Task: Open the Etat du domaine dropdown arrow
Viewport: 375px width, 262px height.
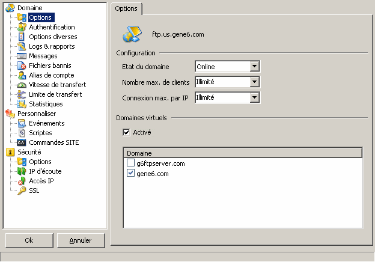Action: coord(254,67)
